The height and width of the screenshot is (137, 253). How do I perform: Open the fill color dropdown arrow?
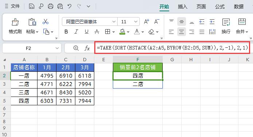tap(128, 32)
